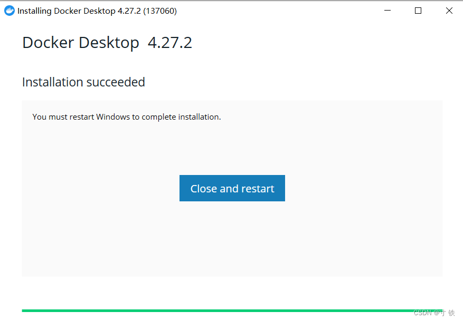The height and width of the screenshot is (321, 463).
Task: Click the green installation progress bar
Action: click(x=232, y=310)
